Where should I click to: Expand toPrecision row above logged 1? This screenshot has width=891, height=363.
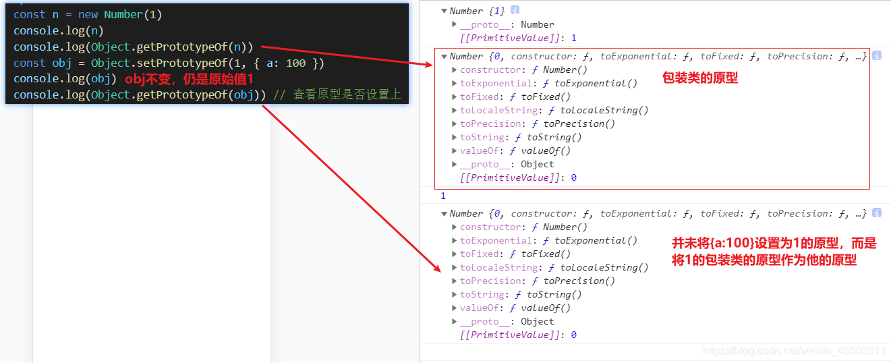[x=455, y=123]
